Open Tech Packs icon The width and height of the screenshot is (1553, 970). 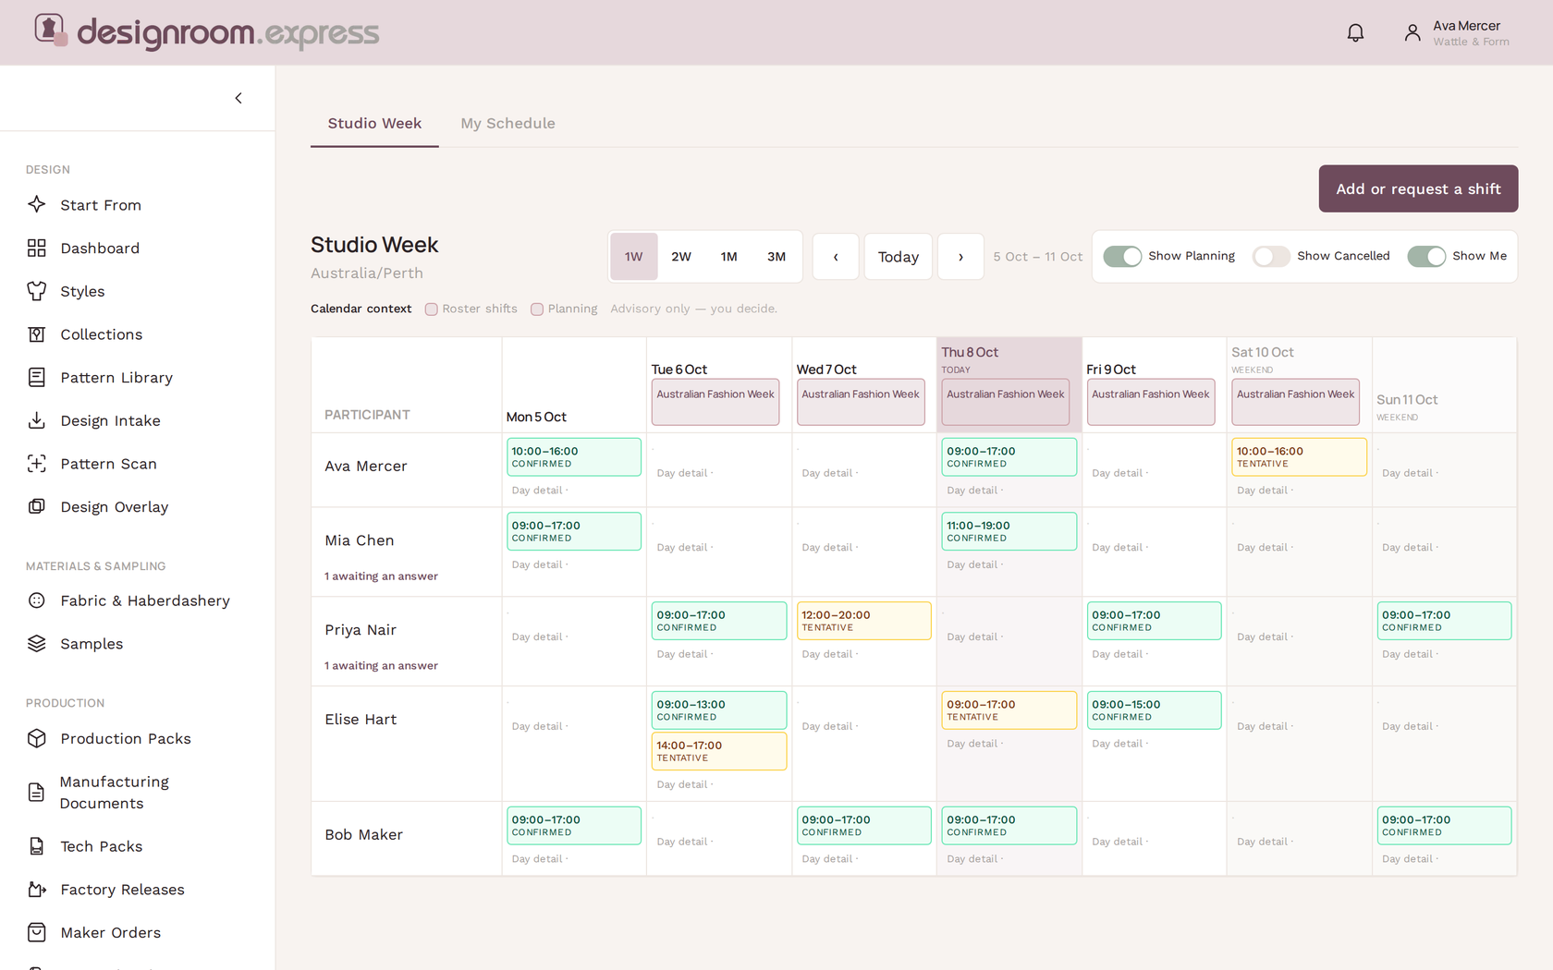point(37,846)
